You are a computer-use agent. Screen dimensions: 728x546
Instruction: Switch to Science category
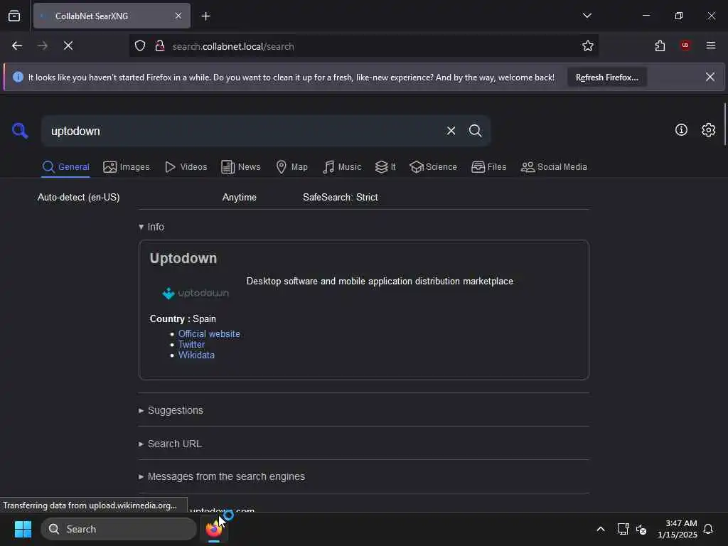pyautogui.click(x=433, y=167)
